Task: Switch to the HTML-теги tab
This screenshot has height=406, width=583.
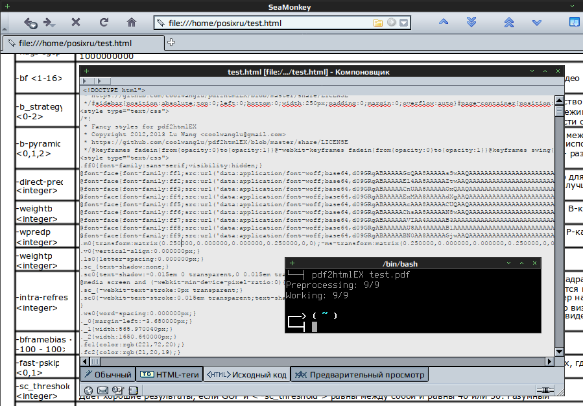Action: pyautogui.click(x=169, y=375)
